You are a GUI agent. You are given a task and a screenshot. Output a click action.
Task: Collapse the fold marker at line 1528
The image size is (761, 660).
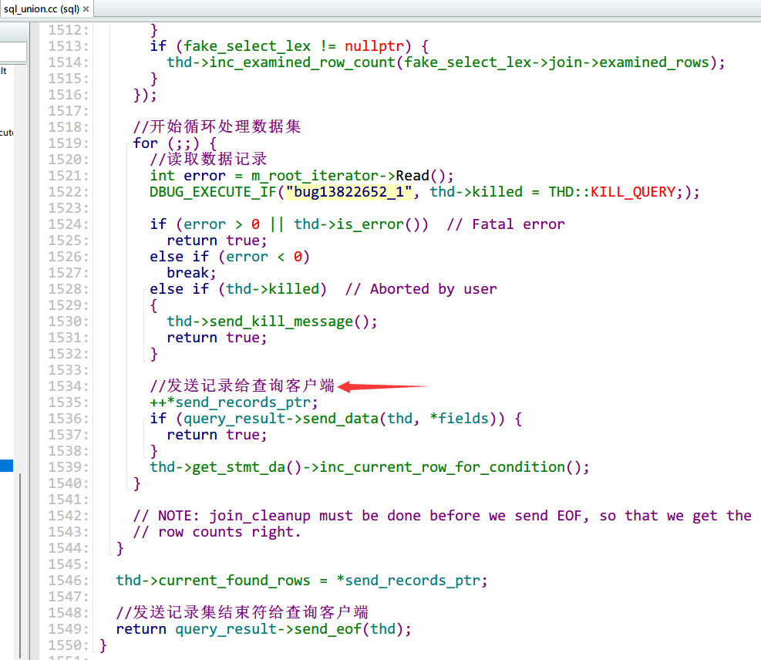[145, 289]
